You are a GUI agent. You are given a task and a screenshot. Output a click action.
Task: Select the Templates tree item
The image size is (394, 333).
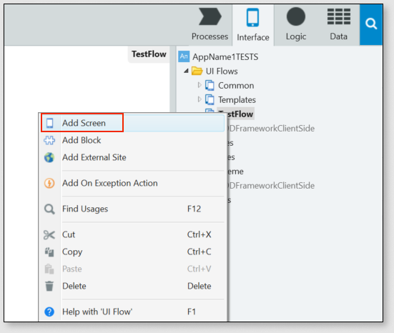237,100
